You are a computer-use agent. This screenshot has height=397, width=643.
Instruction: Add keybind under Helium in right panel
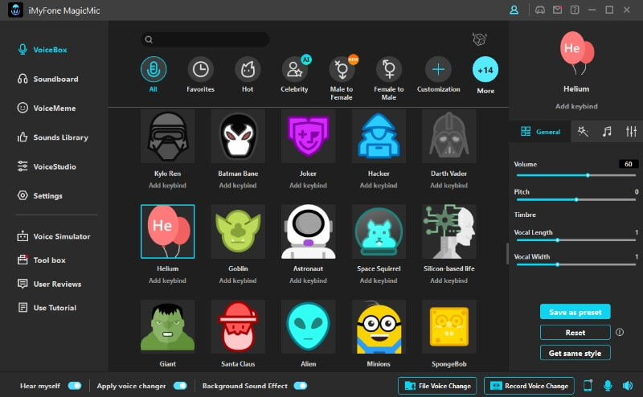tap(576, 106)
